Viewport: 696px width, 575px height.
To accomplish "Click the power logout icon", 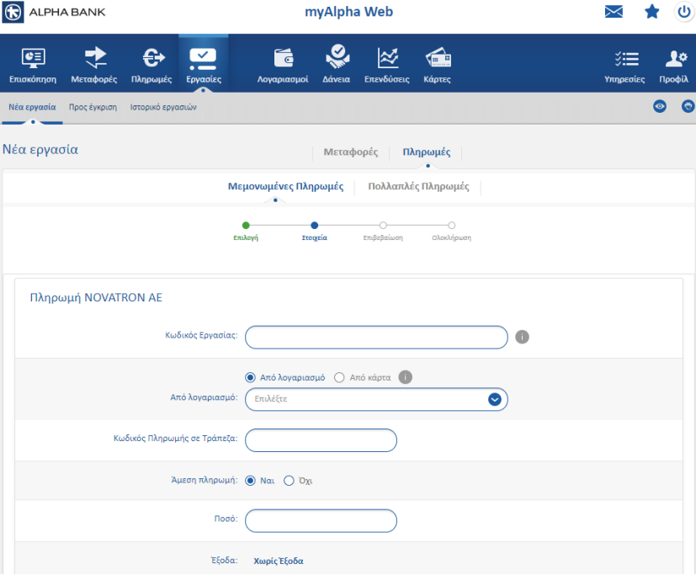I will coord(684,12).
